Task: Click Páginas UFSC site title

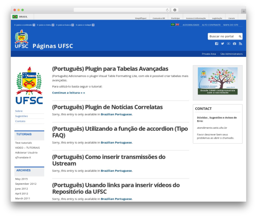Action: click(53, 46)
